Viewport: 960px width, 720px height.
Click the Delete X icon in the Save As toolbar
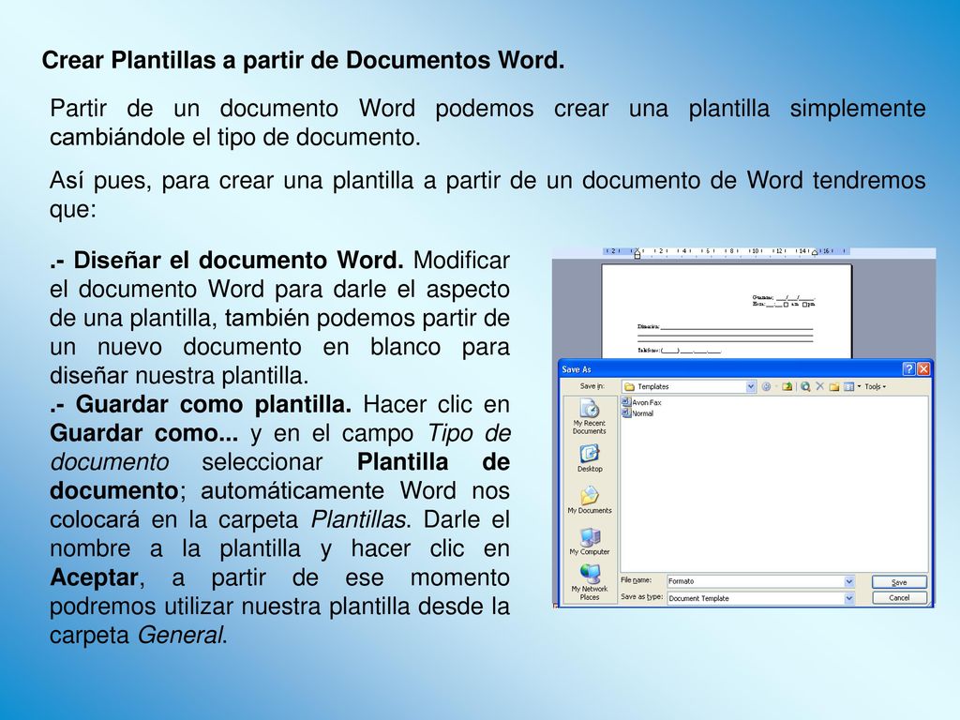(x=819, y=387)
